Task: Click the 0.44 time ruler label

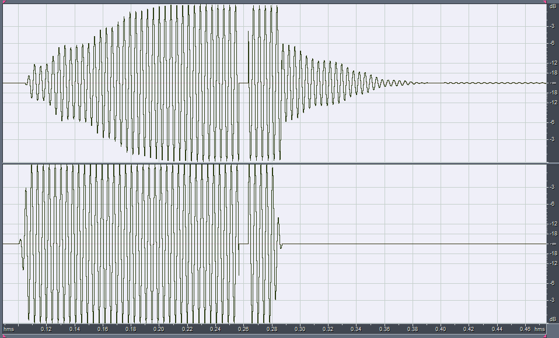Action: (497, 329)
